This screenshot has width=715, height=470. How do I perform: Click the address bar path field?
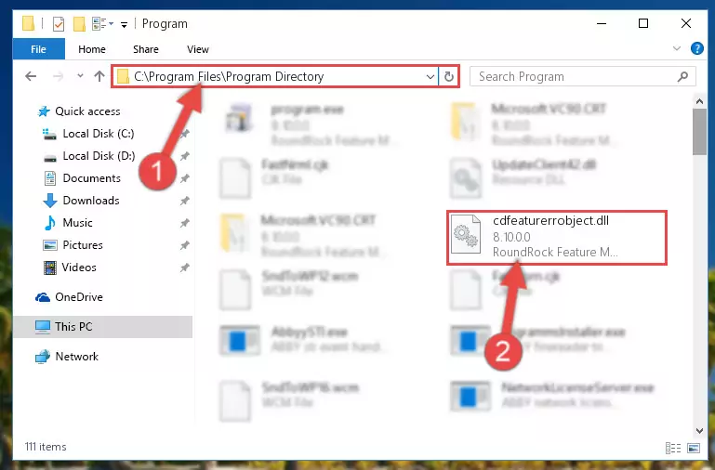point(275,76)
